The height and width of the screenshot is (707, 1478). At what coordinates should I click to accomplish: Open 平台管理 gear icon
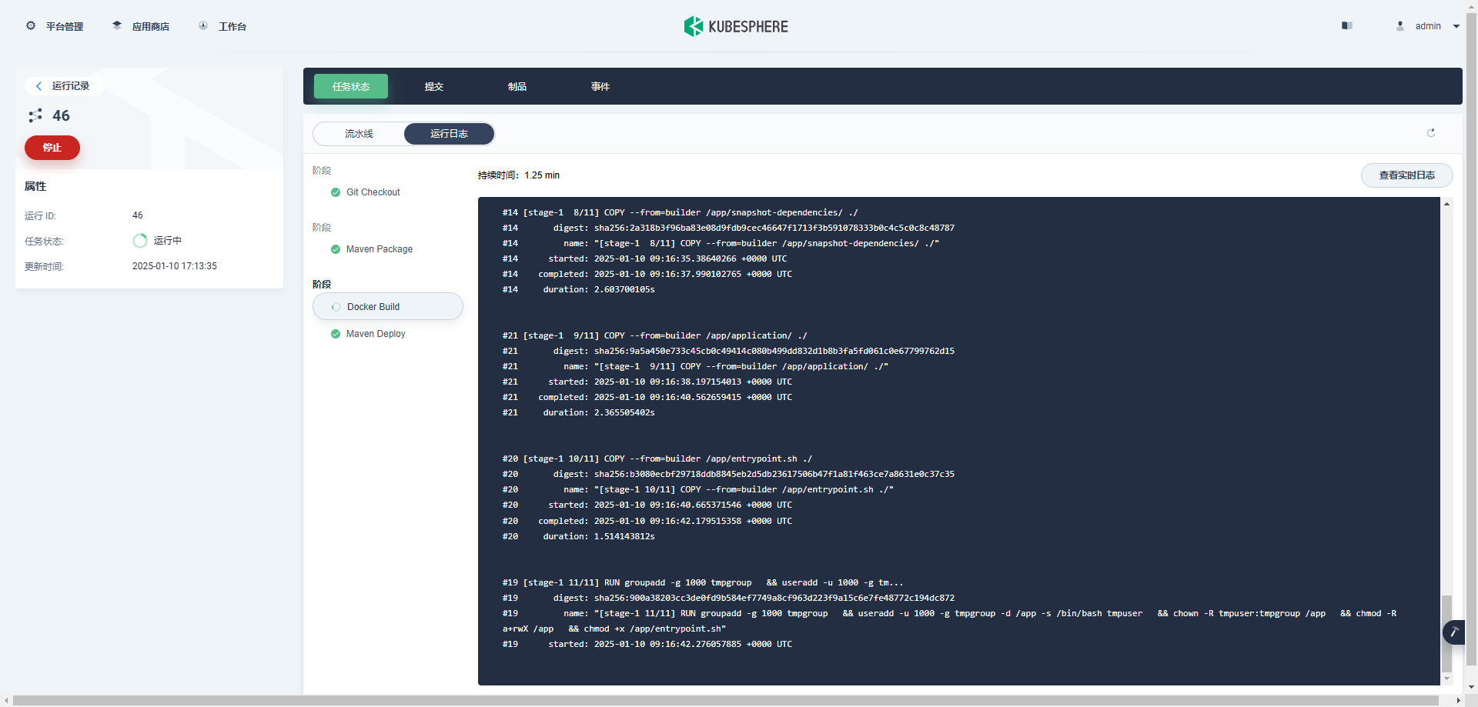[31, 25]
